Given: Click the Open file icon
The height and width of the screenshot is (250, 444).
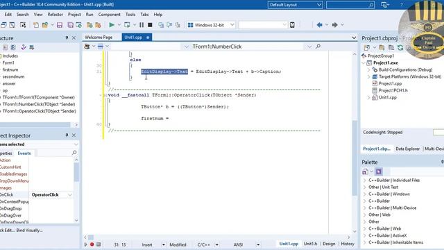Looking at the screenshot, I should pyautogui.click(x=44, y=25).
